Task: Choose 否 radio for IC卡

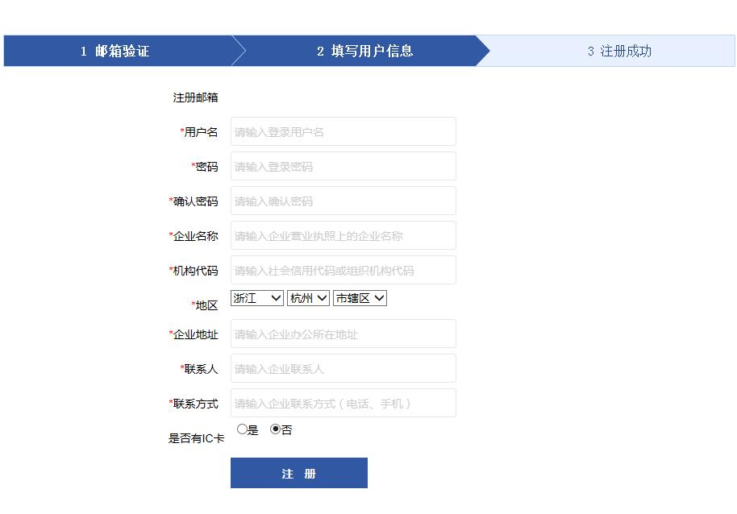Action: click(275, 429)
